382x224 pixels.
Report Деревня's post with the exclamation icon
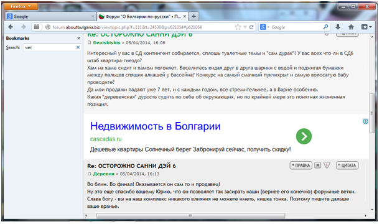click(327, 166)
